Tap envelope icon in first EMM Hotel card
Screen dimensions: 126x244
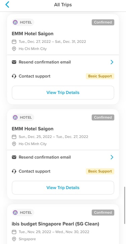point(14,62)
